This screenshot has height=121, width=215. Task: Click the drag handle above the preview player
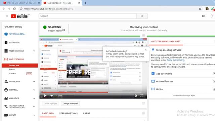tap(143, 36)
